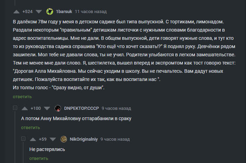Viewport: 246px width, 163px height.
Task: Open 1barsuk's avatar
Action: pyautogui.click(x=50, y=12)
